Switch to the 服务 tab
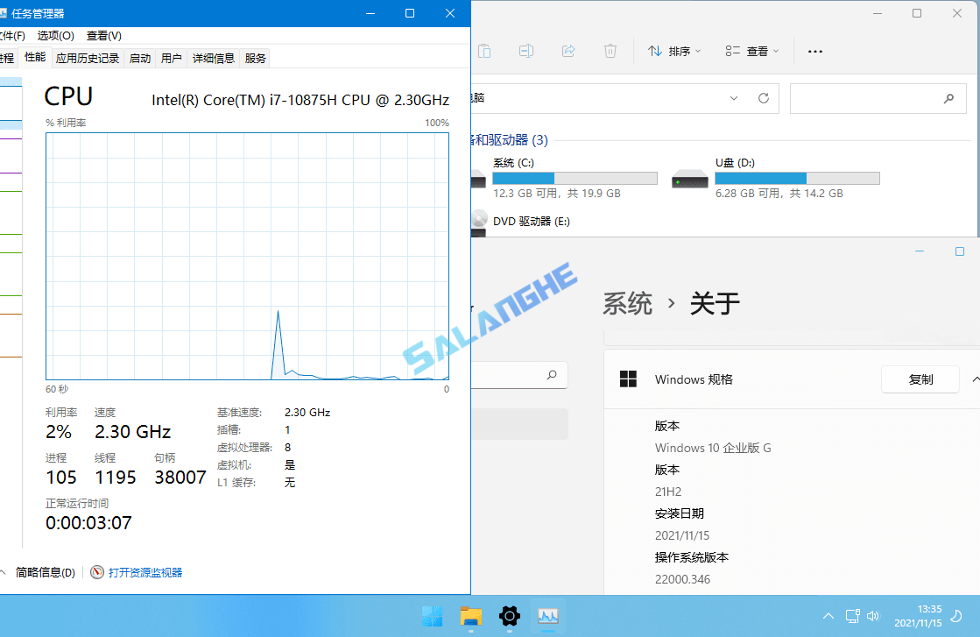The width and height of the screenshot is (980, 637). pos(255,58)
